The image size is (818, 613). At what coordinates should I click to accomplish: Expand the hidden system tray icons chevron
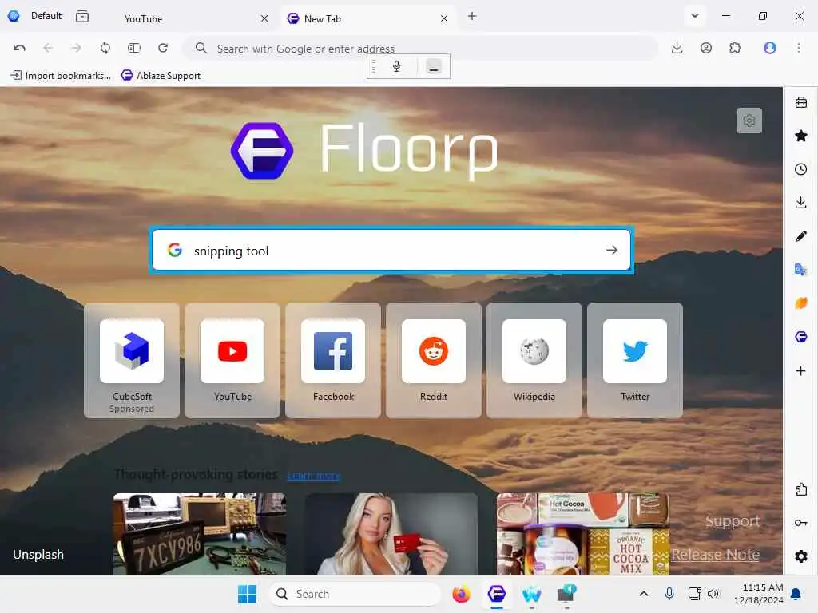[644, 594]
